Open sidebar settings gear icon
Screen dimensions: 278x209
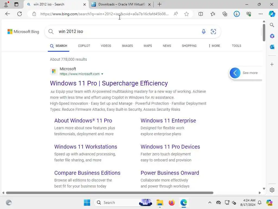pos(272,190)
